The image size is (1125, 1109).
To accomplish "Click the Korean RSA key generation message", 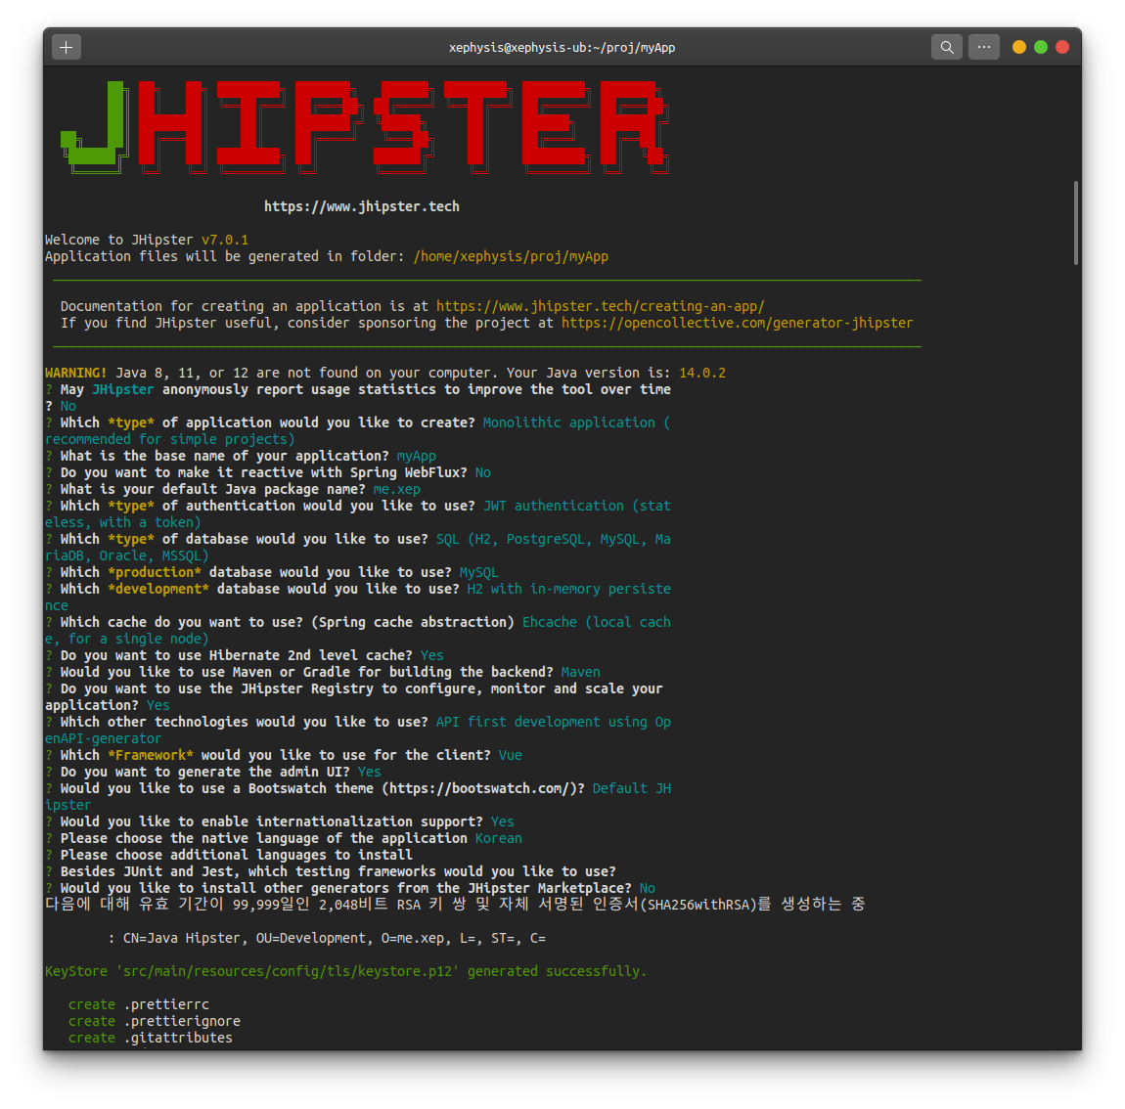I will [455, 905].
